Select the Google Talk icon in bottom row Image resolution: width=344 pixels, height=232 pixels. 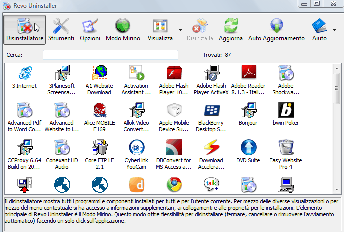pyautogui.click(x=211, y=184)
